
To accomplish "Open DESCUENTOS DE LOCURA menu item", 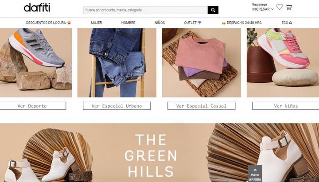I will (48, 23).
